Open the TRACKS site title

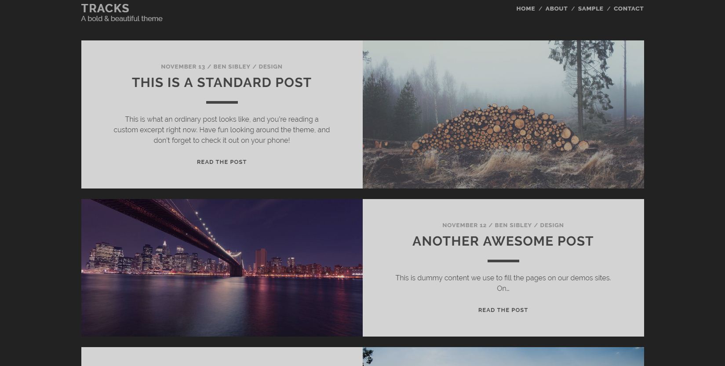pos(105,8)
